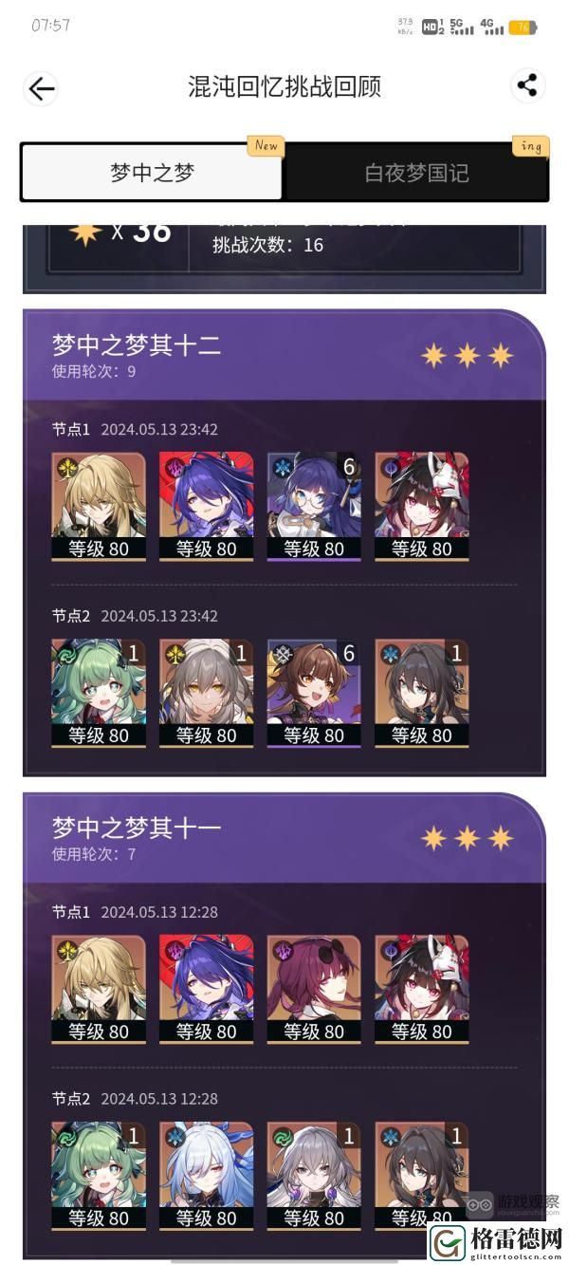Viewport: 569px width, 1265px height.
Task: Tap the three stars for 梦中之梦其十一
Action: (468, 838)
